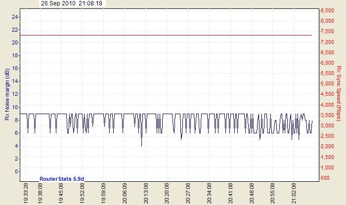Click the 19:33:28 time axis label
This screenshot has height=205, width=346.
[27, 193]
